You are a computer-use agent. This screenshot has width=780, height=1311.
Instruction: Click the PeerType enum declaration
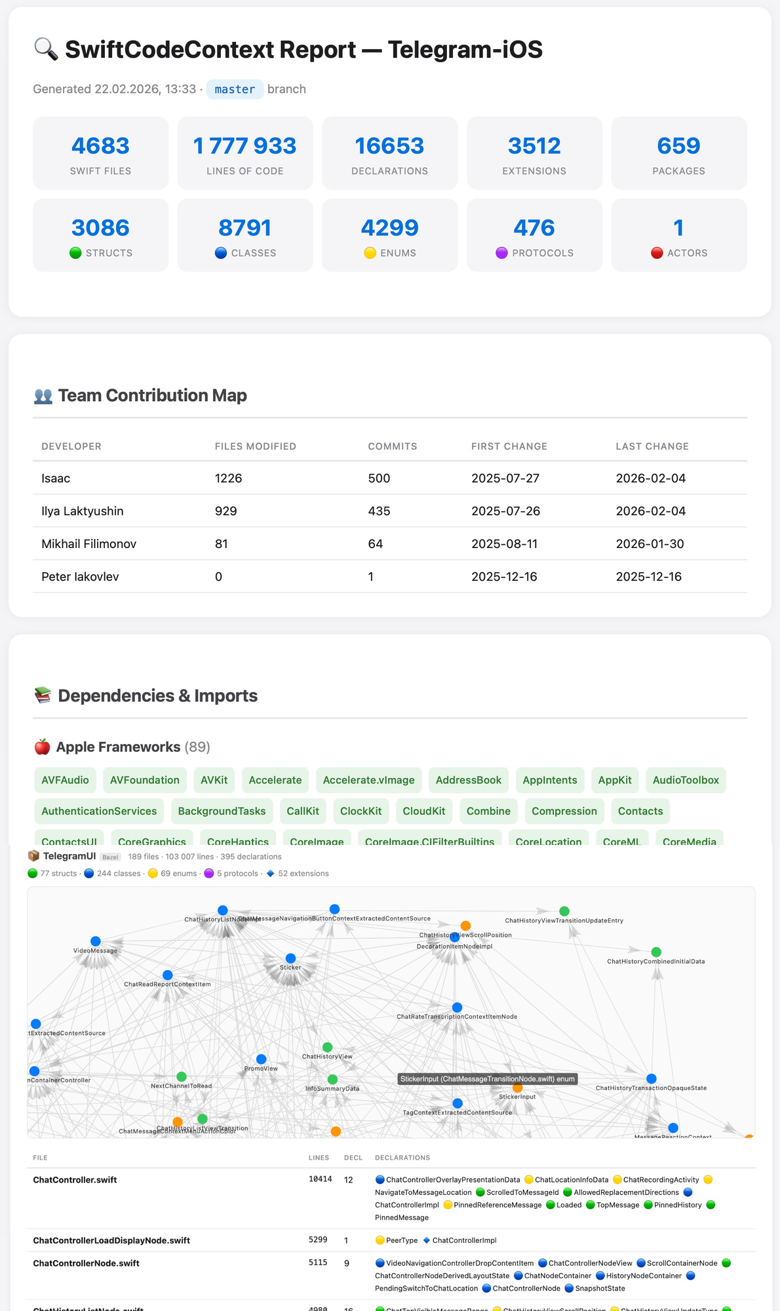pos(397,1240)
